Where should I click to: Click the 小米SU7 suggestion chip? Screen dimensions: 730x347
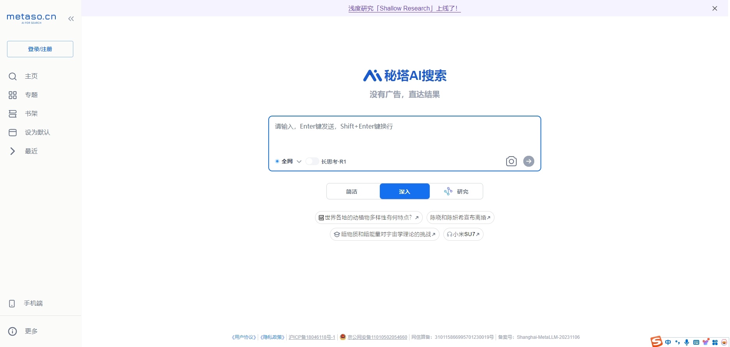[463, 234]
